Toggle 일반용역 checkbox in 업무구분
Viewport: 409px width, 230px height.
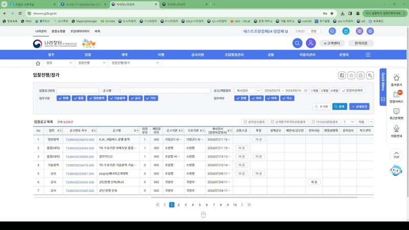(x=97, y=98)
